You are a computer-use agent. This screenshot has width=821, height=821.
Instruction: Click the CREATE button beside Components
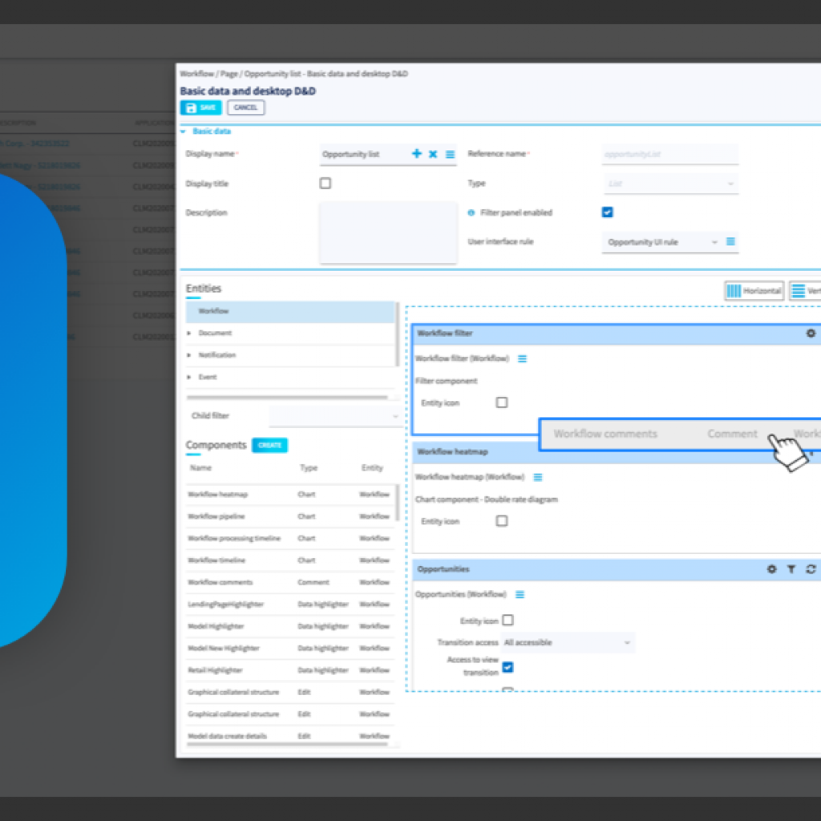click(x=269, y=445)
